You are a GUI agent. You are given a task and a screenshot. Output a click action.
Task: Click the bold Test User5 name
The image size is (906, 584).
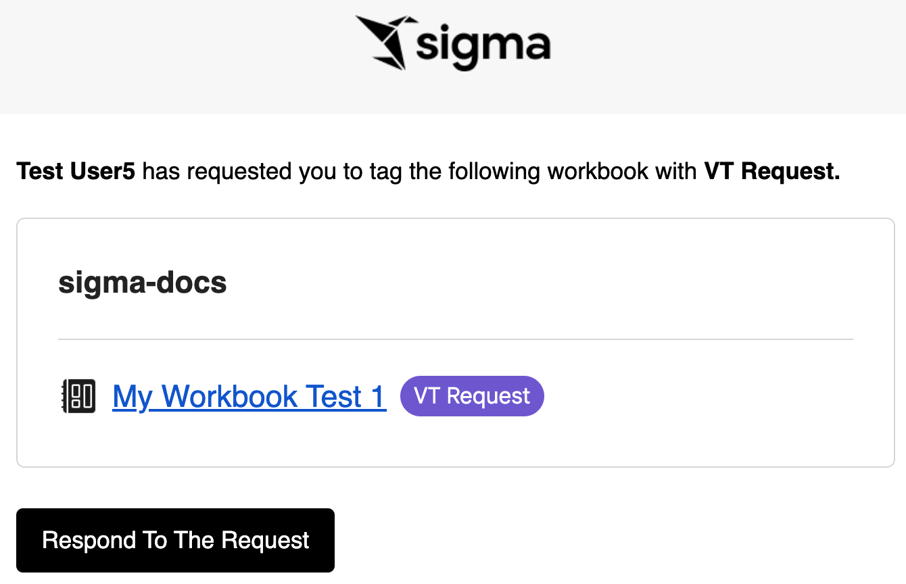point(76,172)
